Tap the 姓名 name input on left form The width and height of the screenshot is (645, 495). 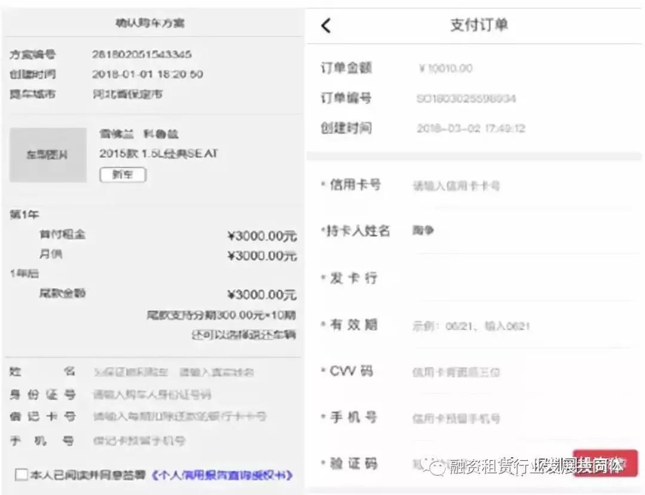179,372
